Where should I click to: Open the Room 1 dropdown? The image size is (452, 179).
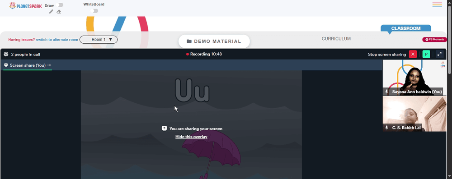[99, 39]
